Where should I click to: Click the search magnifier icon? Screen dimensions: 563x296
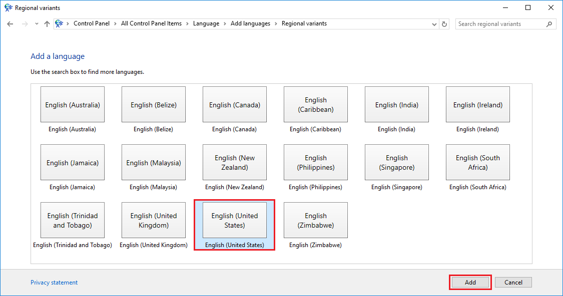549,23
